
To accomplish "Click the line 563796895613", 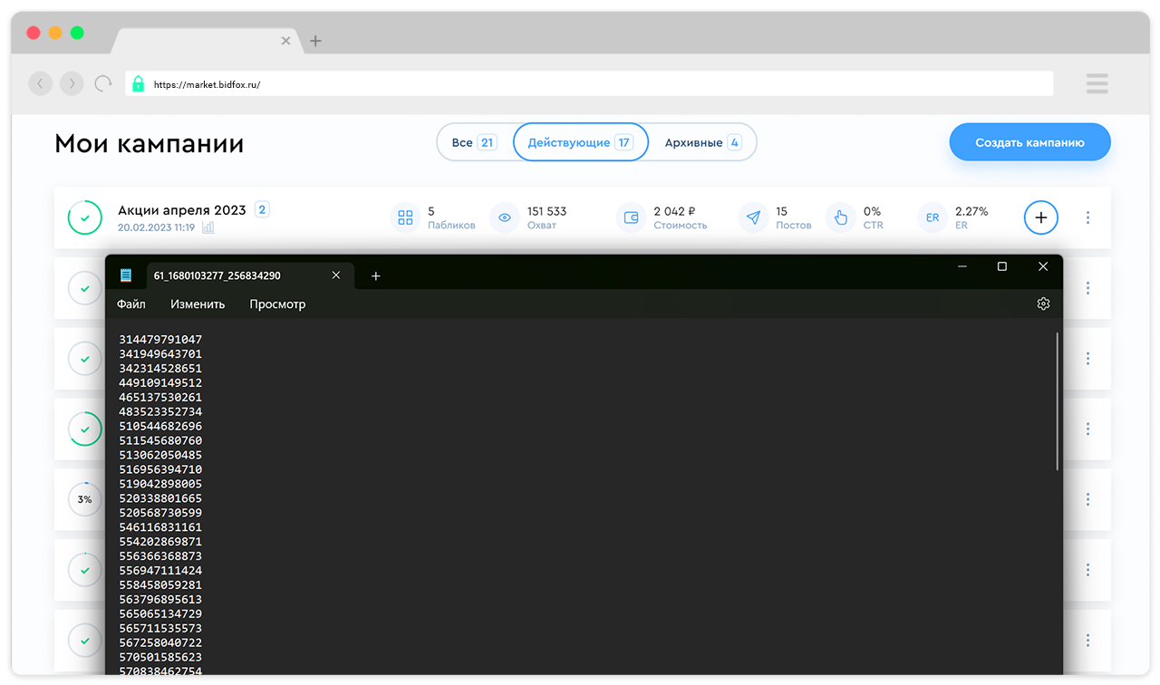I will coord(160,599).
